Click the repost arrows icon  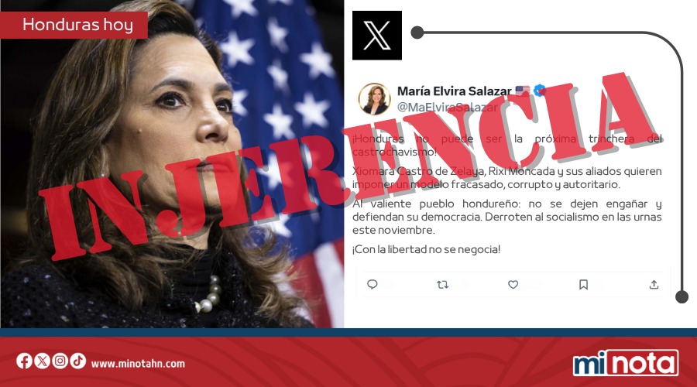pyautogui.click(x=442, y=285)
